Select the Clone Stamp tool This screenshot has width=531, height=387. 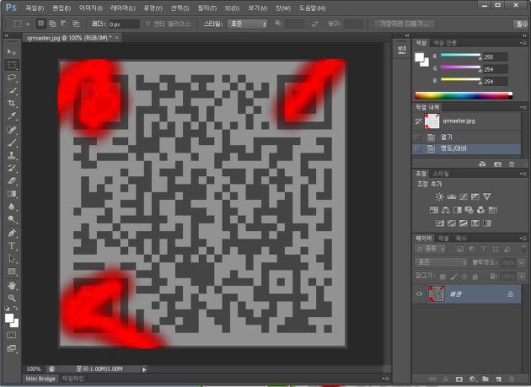pyautogui.click(x=12, y=155)
